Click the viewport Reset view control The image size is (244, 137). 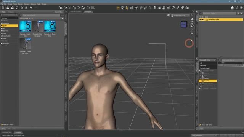192,33
